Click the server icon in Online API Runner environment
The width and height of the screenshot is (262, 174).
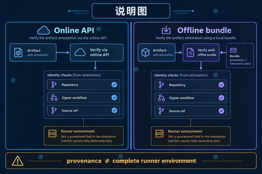(x=52, y=133)
